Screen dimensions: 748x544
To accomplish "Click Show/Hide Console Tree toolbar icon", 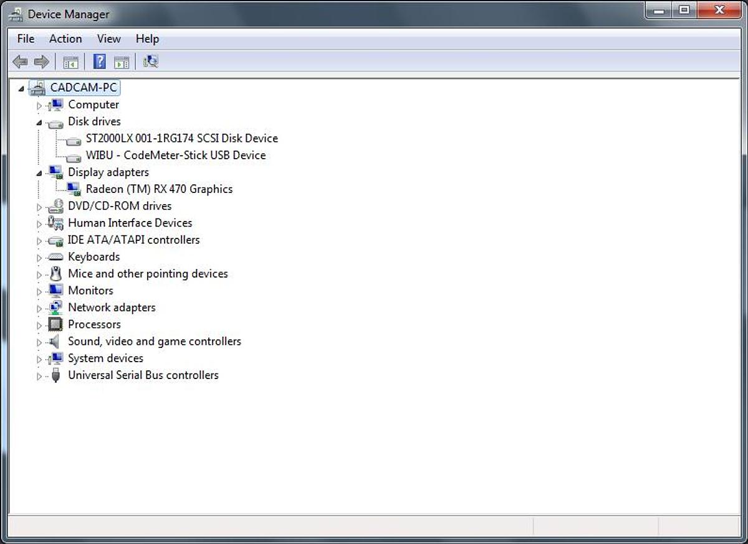I will pos(70,62).
